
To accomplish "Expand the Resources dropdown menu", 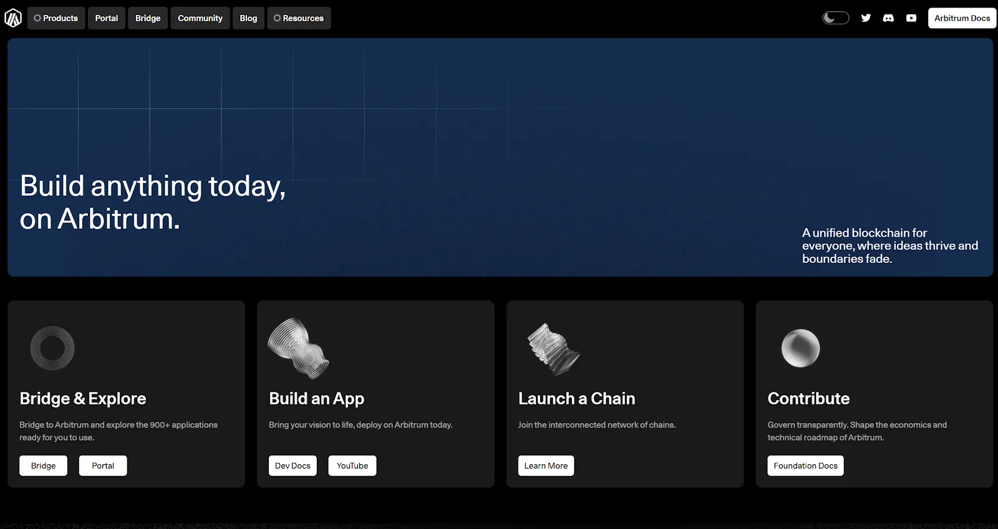I will click(299, 18).
